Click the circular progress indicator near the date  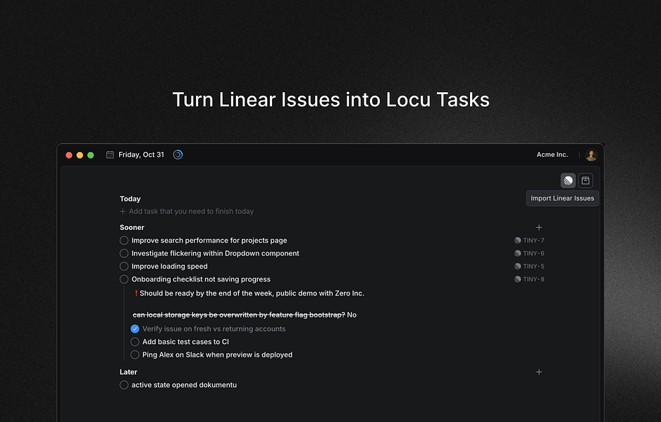click(x=178, y=155)
